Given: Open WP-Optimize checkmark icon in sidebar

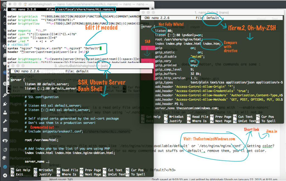Looking at the screenshot, I should pos(5,167).
